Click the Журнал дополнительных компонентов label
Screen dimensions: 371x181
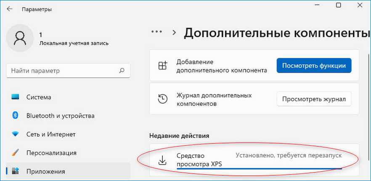click(x=214, y=100)
